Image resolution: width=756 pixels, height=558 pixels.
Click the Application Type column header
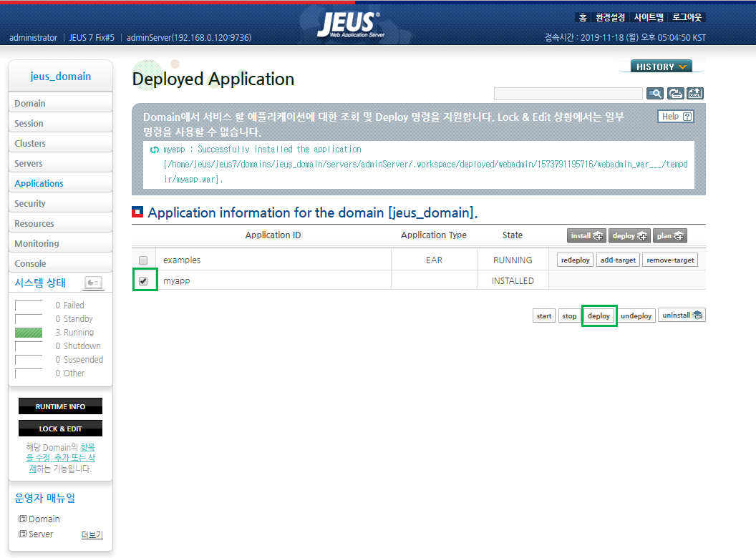pyautogui.click(x=434, y=235)
